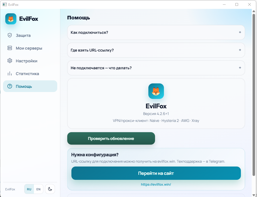Click the bar chart icon beside Статистика
257x197 pixels.
tap(10, 74)
